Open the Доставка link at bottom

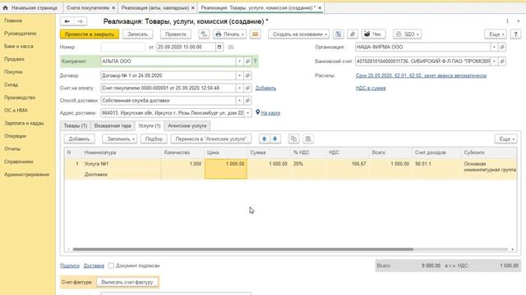[x=94, y=265]
